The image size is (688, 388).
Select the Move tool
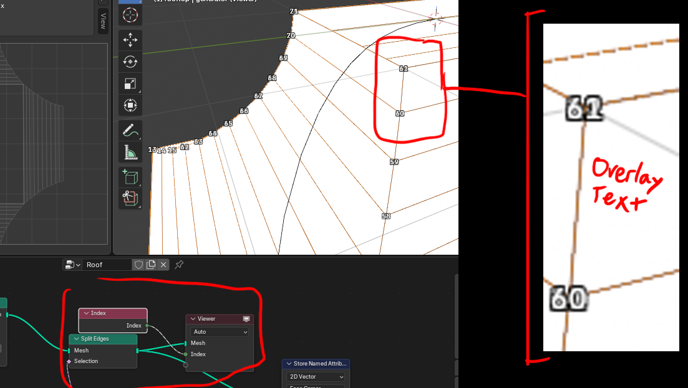130,40
